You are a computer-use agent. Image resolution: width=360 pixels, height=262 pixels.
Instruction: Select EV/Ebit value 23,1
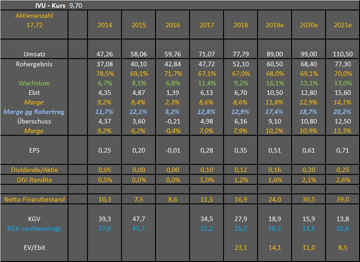(x=241, y=247)
